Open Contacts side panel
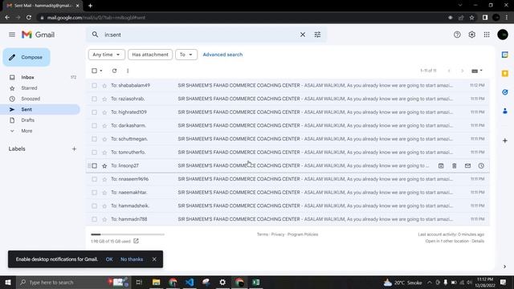 coord(505,111)
